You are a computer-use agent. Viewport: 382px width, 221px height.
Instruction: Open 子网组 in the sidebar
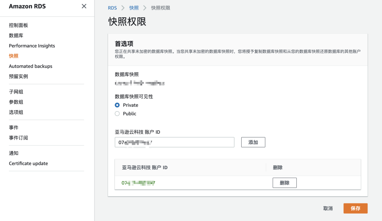tap(16, 92)
